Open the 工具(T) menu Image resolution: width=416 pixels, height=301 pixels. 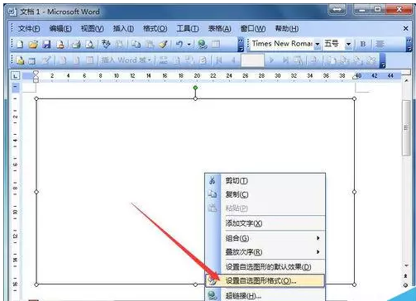[188, 28]
